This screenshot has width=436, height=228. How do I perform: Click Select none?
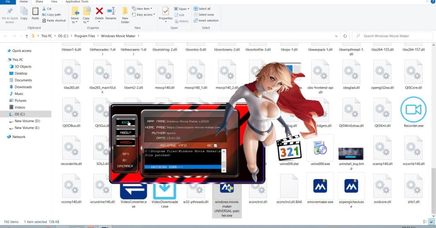204,15
